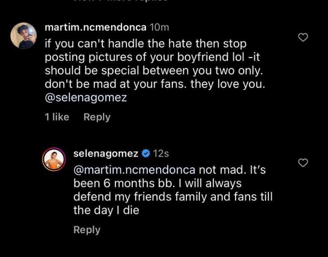
Task: Click the 10m timestamp
Action: [x=160, y=28]
